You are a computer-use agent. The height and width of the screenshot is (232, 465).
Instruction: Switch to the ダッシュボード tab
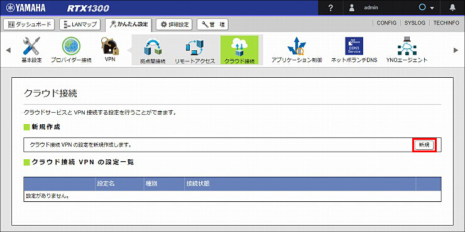click(x=29, y=24)
